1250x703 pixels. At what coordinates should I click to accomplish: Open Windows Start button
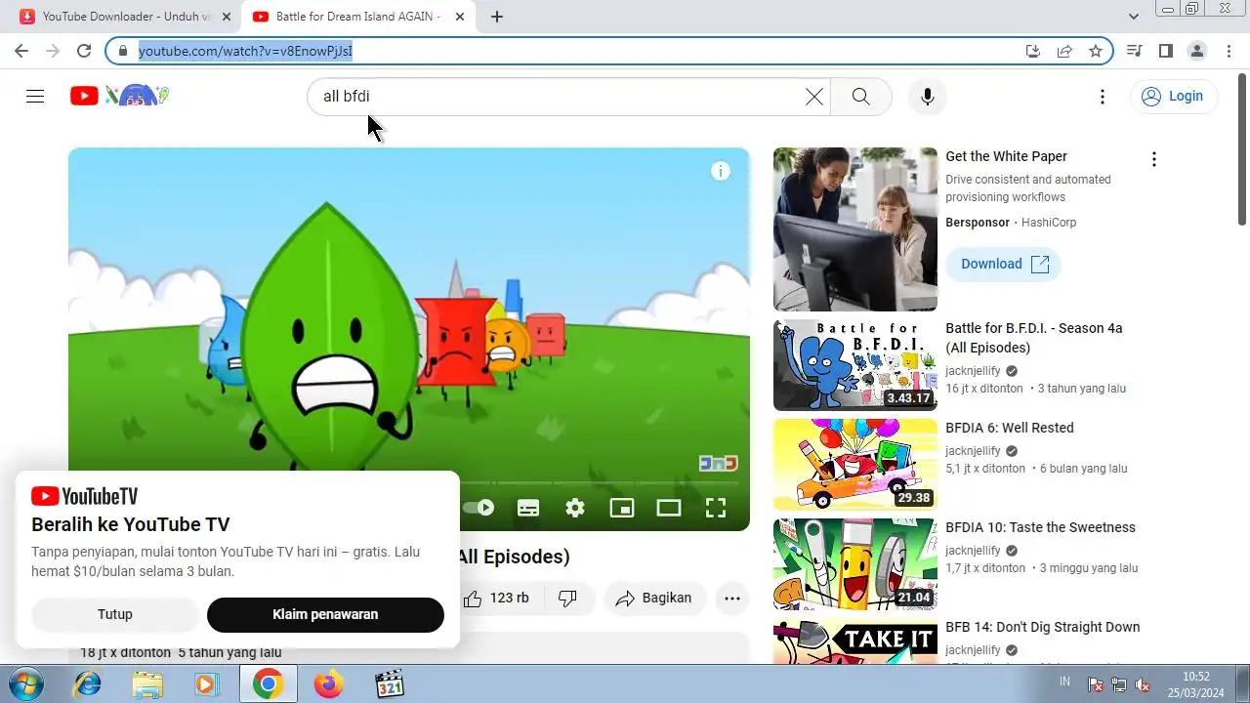coord(26,683)
